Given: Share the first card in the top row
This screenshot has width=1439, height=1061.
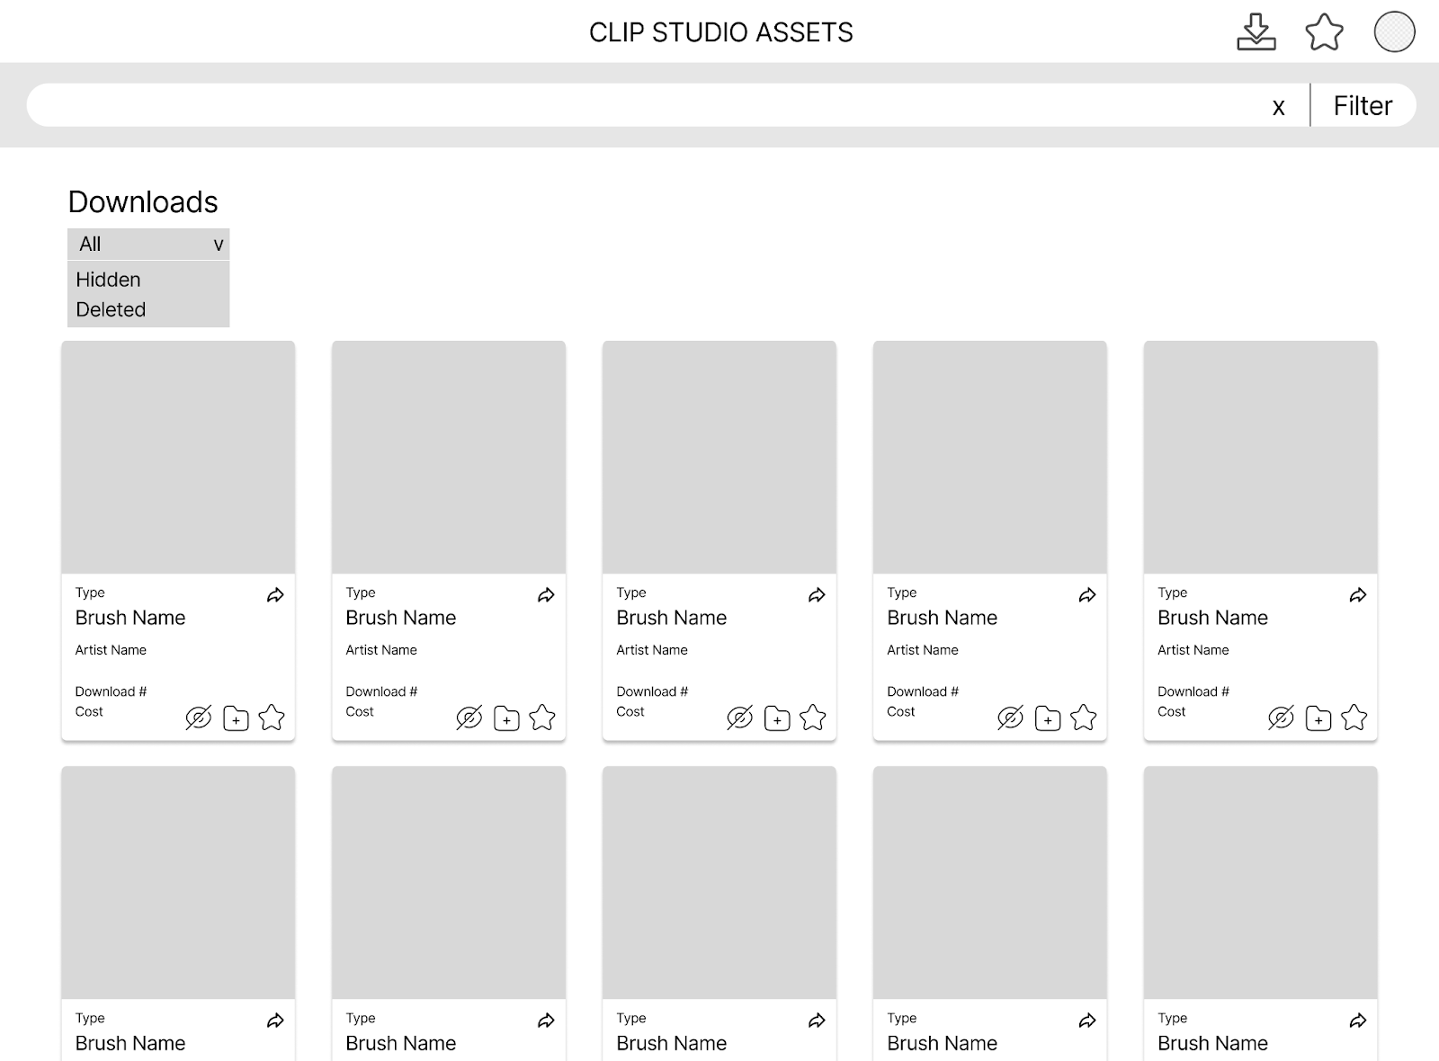Looking at the screenshot, I should pyautogui.click(x=275, y=594).
